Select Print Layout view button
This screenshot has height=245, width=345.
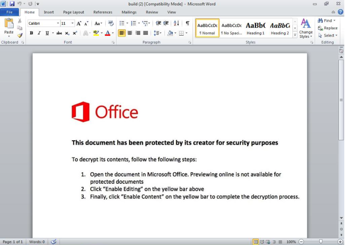[255, 242]
